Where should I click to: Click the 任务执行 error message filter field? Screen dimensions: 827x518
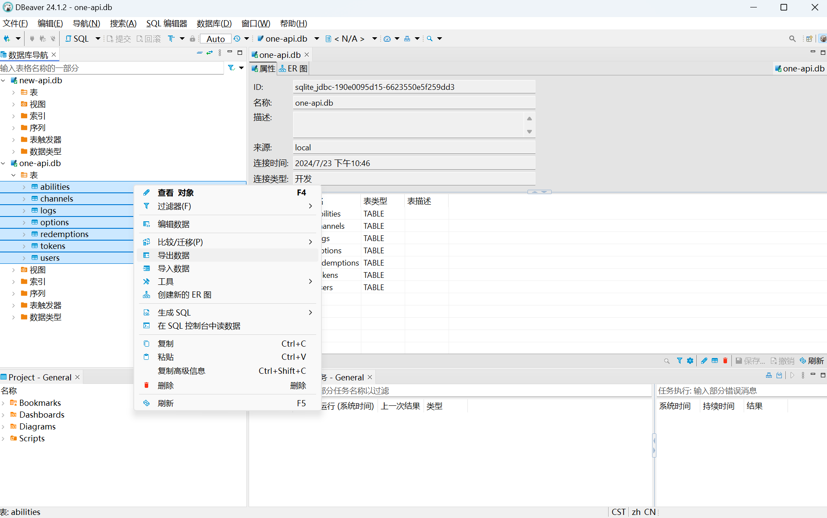click(741, 391)
